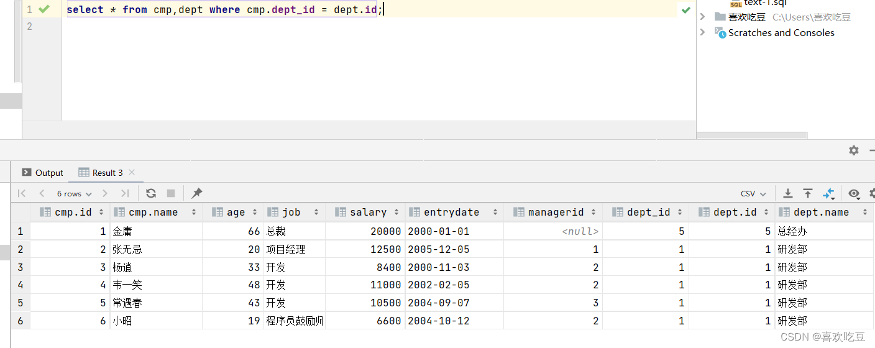The height and width of the screenshot is (348, 875).
Task: Click green checkmark beside line 1
Action: (44, 9)
